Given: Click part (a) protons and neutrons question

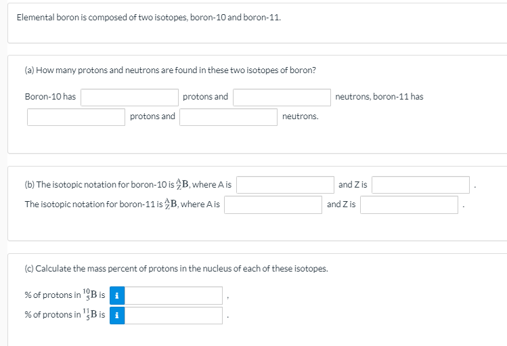Looking at the screenshot, I should pos(170,70).
